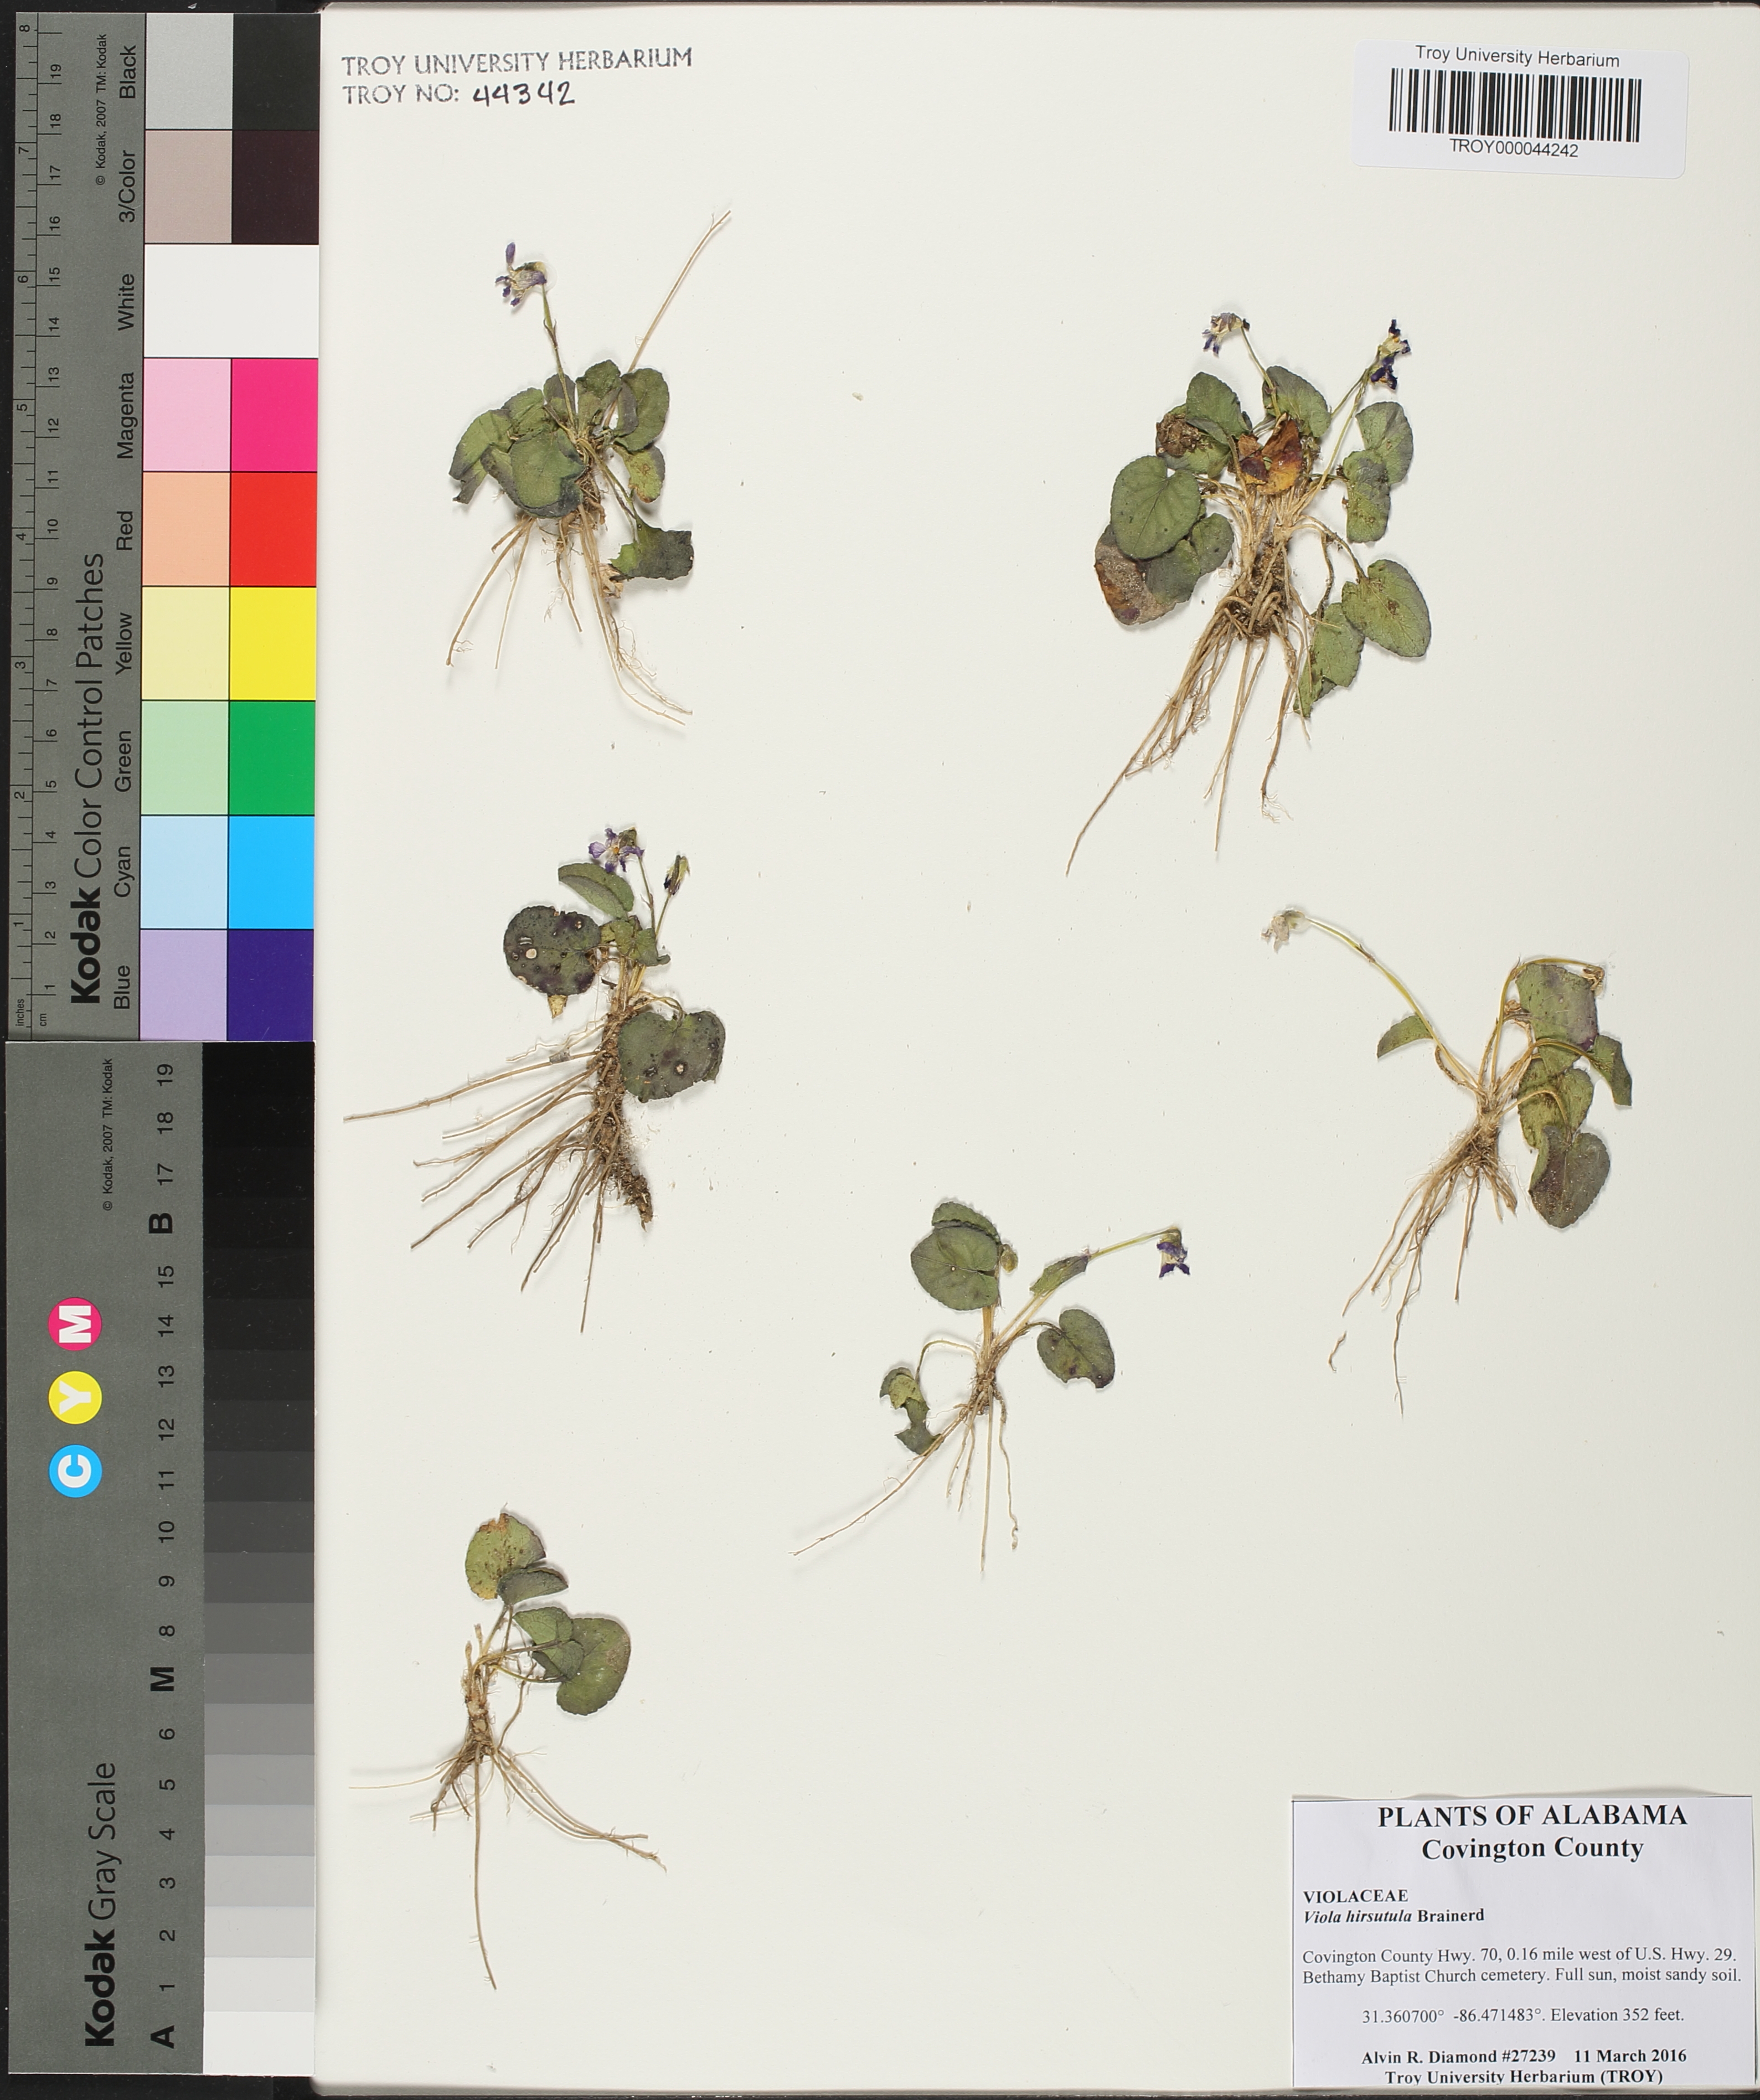Click the saturated green color patch
This screenshot has width=1760, height=2100.
click(272, 757)
